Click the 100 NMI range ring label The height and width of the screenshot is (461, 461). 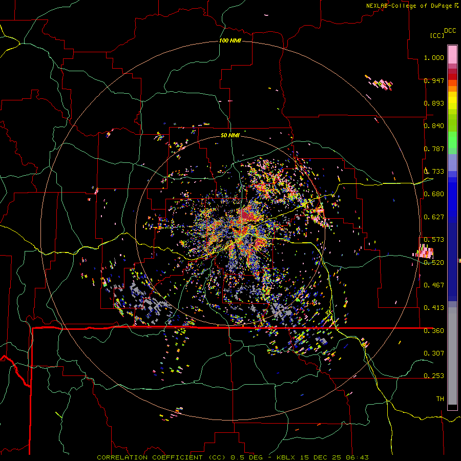[x=230, y=40]
